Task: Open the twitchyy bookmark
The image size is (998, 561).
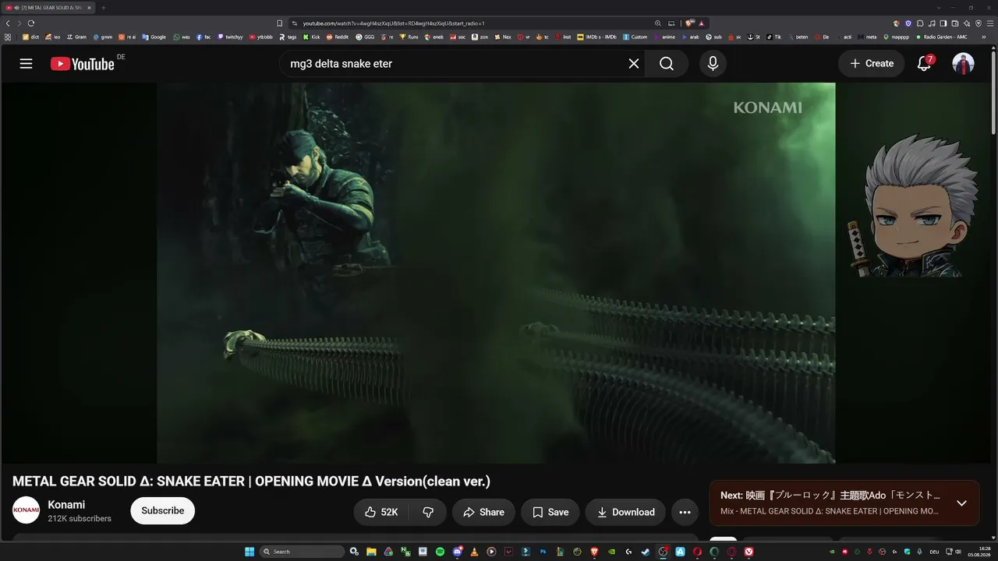Action: [x=230, y=37]
